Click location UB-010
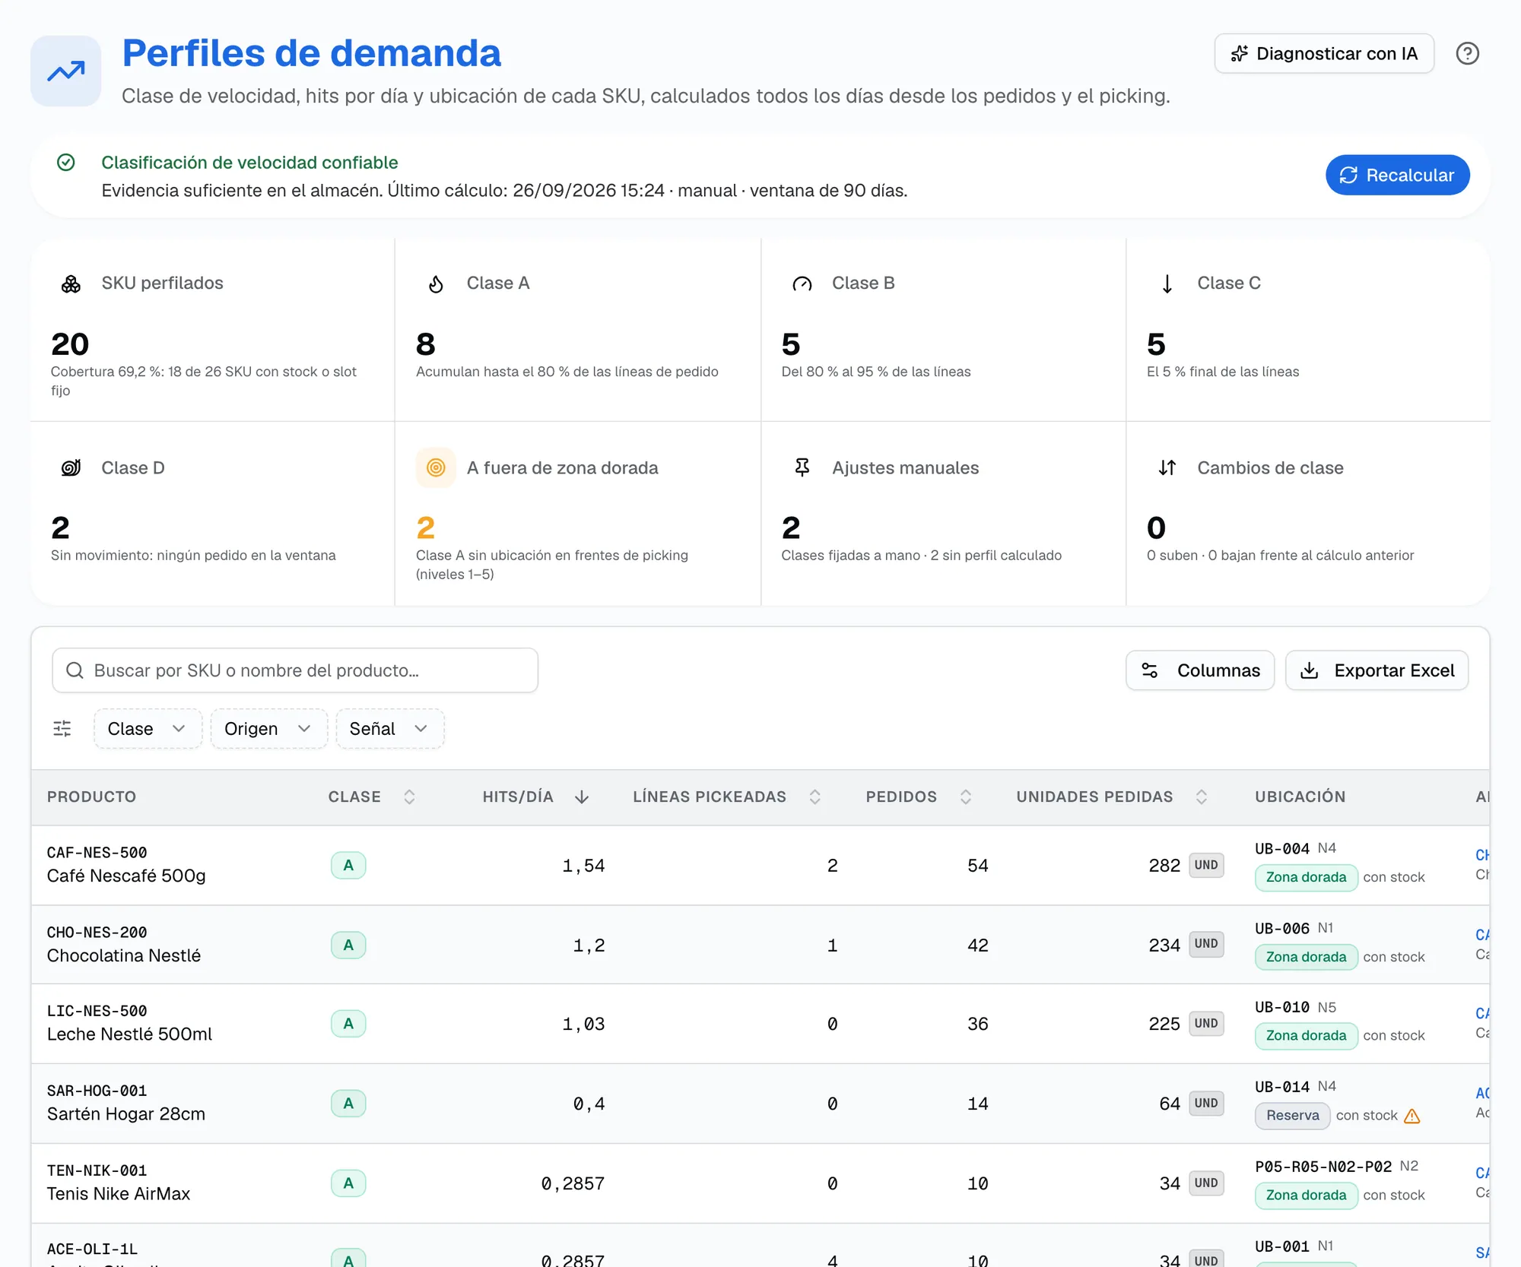The height and width of the screenshot is (1267, 1521). tap(1282, 1007)
